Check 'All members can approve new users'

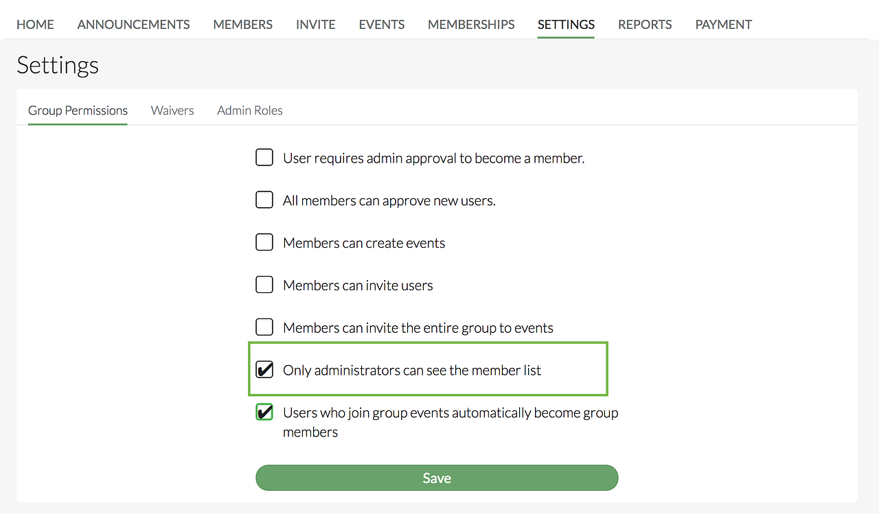(x=264, y=200)
